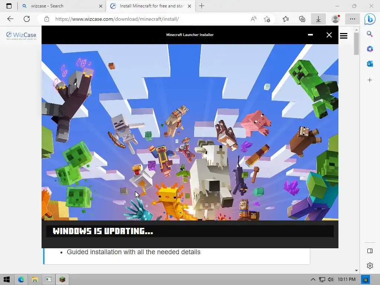Screen dimensions: 380x285
Task: Click the scrollbar down arrow
Action: tap(356, 271)
